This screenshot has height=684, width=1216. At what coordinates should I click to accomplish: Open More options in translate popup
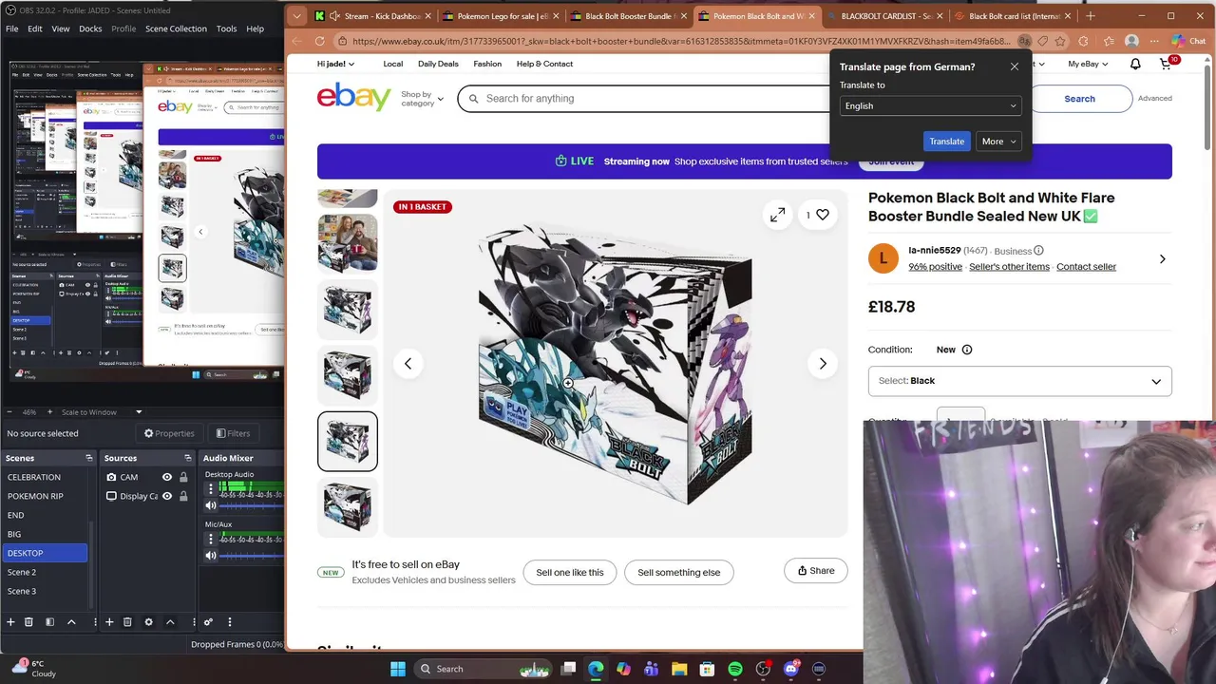(x=998, y=142)
